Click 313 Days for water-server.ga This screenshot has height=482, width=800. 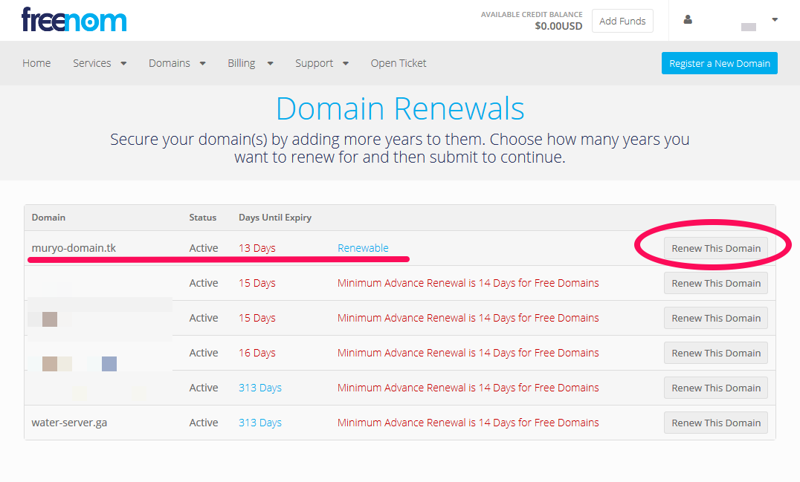pos(259,423)
